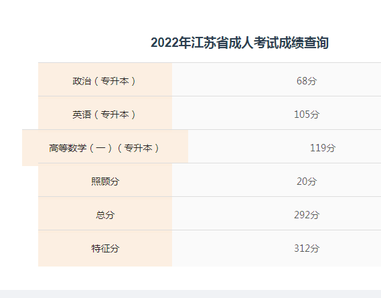Click the year 2022 in the title

coord(164,43)
